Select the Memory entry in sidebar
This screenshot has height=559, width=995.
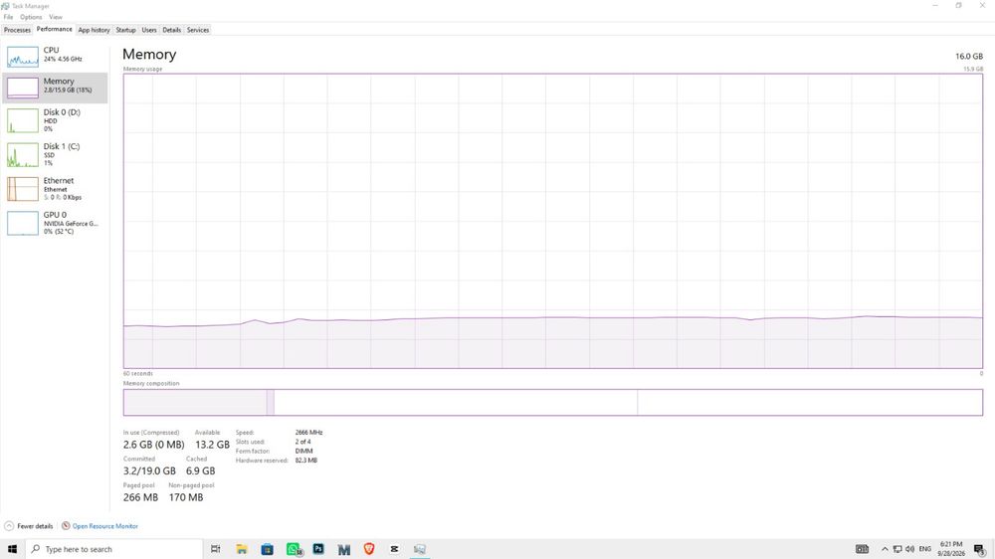click(55, 88)
